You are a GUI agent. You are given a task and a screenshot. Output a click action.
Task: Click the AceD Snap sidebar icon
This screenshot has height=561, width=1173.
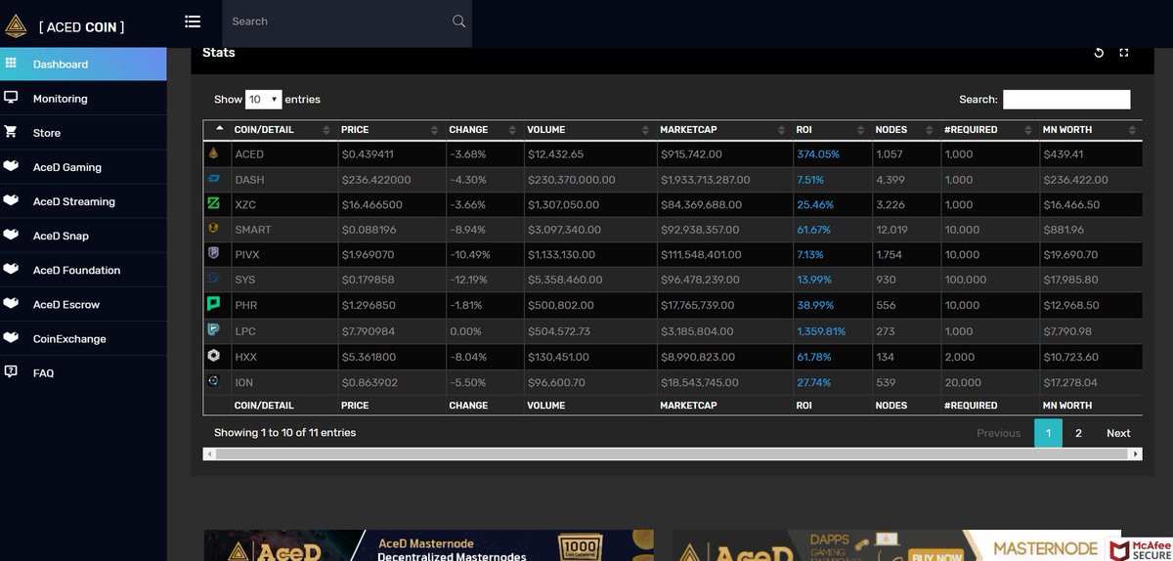[x=11, y=235]
